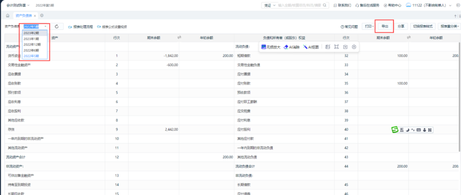Image resolution: width=461 pixels, height=195 pixels.
Task: Click the download icon in floating toolbar
Action: click(345, 47)
